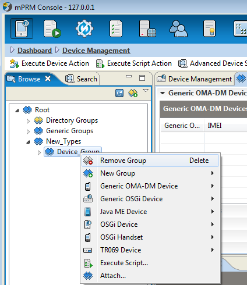Click the checklist document icon

pos(116,28)
